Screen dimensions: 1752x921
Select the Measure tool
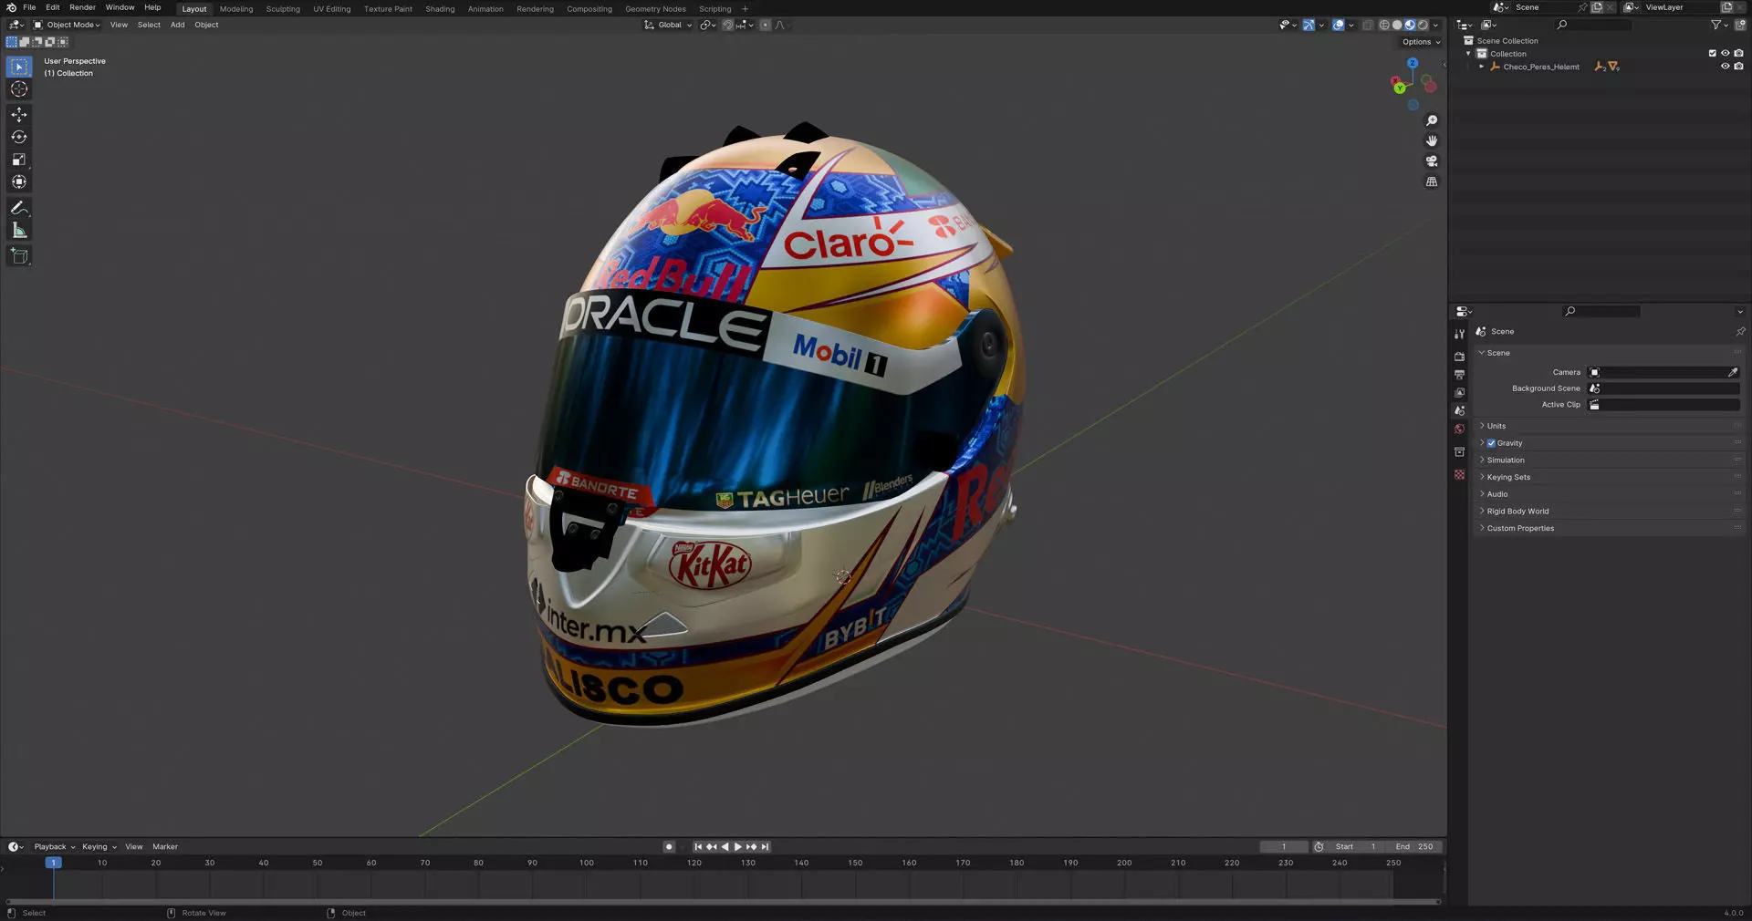coord(19,231)
